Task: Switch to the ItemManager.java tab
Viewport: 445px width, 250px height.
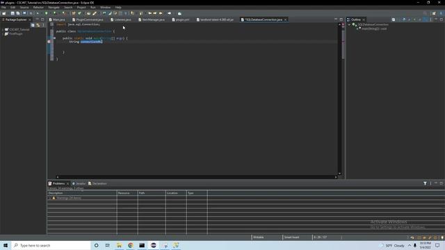Action: click(152, 19)
